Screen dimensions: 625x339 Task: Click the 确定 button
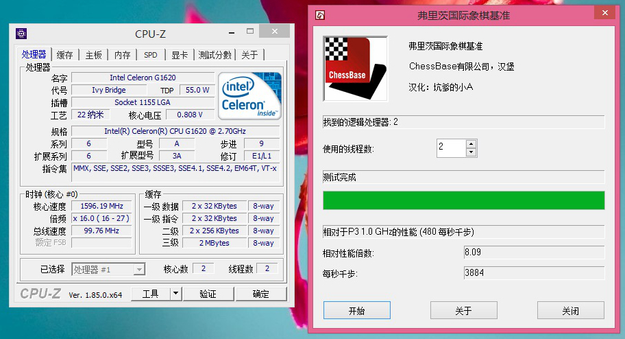(x=261, y=294)
